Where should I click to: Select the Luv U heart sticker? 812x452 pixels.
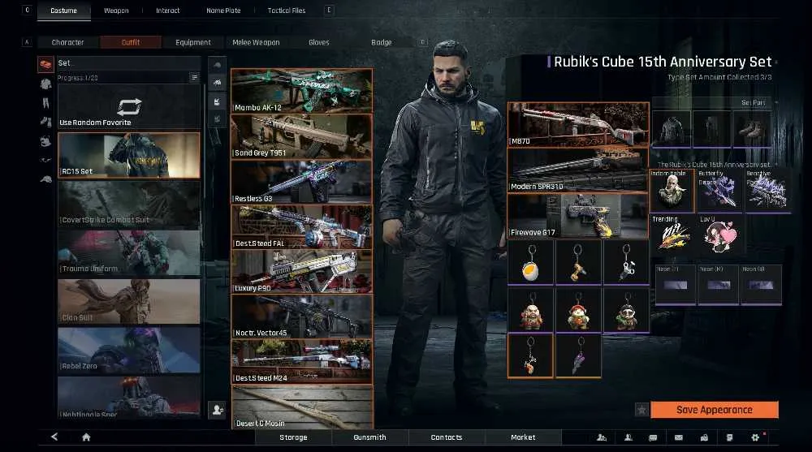719,235
